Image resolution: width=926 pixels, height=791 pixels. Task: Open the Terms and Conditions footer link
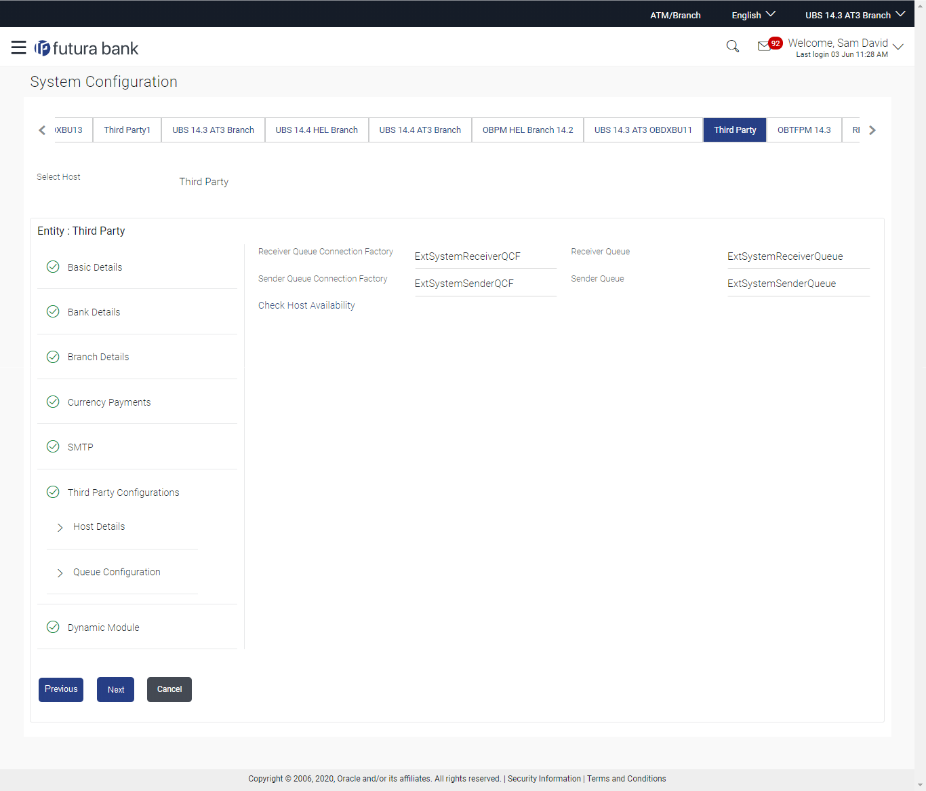tap(626, 779)
